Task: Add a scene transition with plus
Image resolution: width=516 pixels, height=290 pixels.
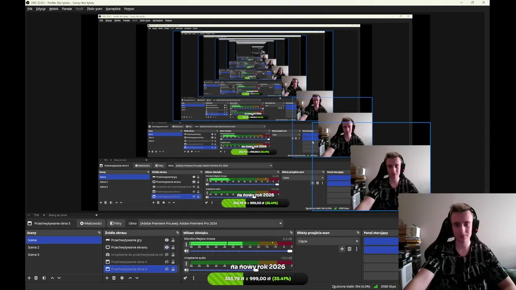Action: coord(342,249)
